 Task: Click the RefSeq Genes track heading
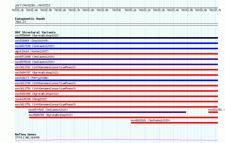[x=26, y=135]
